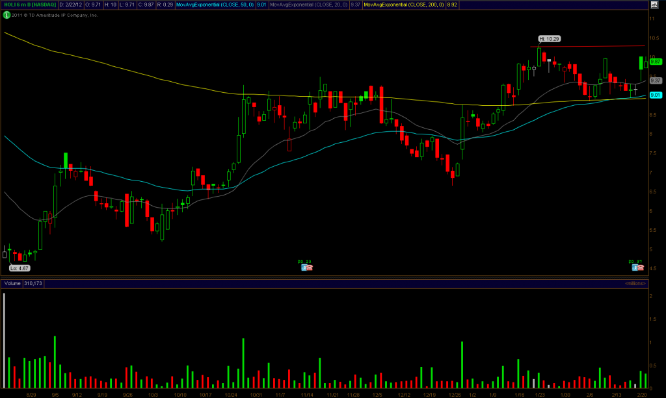Click the Hi: 10.29 price bubble
The width and height of the screenshot is (666, 398).
(550, 38)
